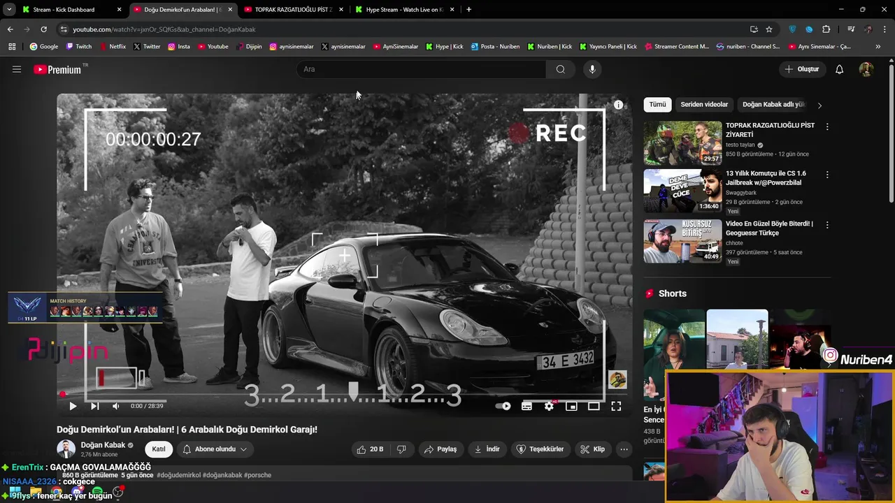Show more filter chips with arrow
The width and height of the screenshot is (895, 503).
819,105
